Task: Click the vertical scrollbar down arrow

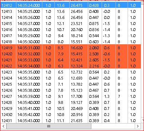Action: coord(142,120)
